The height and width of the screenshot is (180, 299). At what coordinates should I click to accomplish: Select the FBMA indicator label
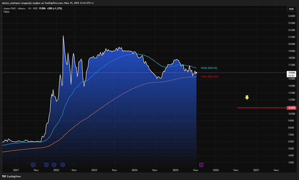pyautogui.click(x=7, y=12)
